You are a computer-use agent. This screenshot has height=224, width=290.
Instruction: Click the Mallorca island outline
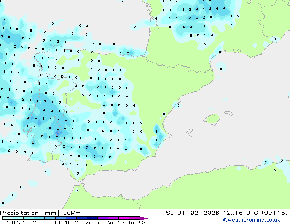click(x=212, y=119)
